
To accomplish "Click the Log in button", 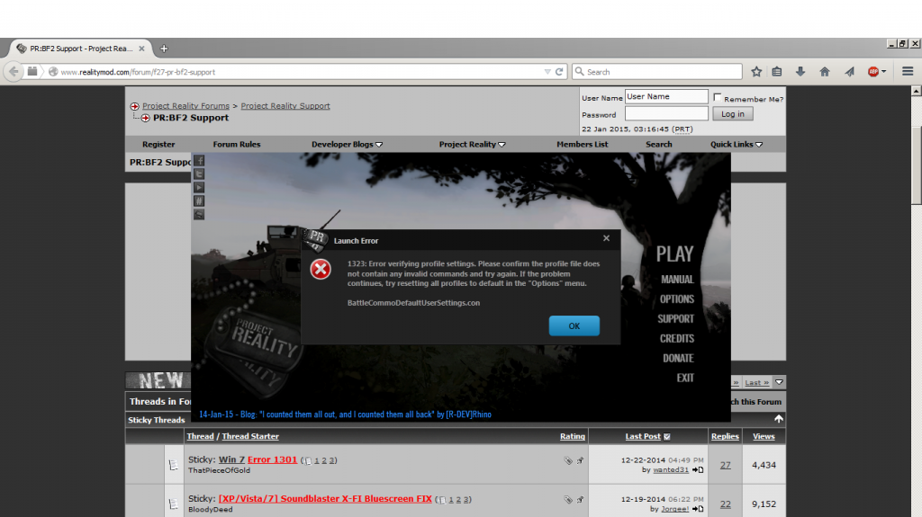I will pyautogui.click(x=733, y=114).
